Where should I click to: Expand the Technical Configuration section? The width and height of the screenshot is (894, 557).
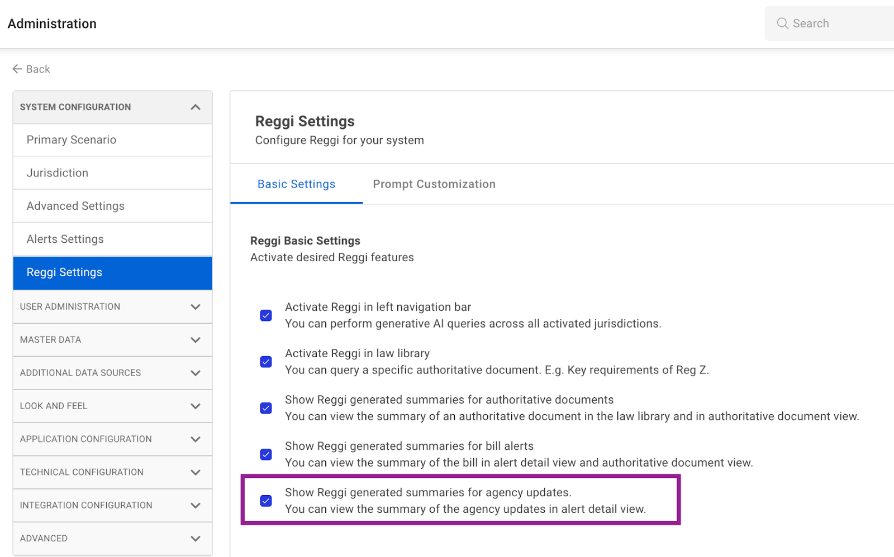point(195,472)
